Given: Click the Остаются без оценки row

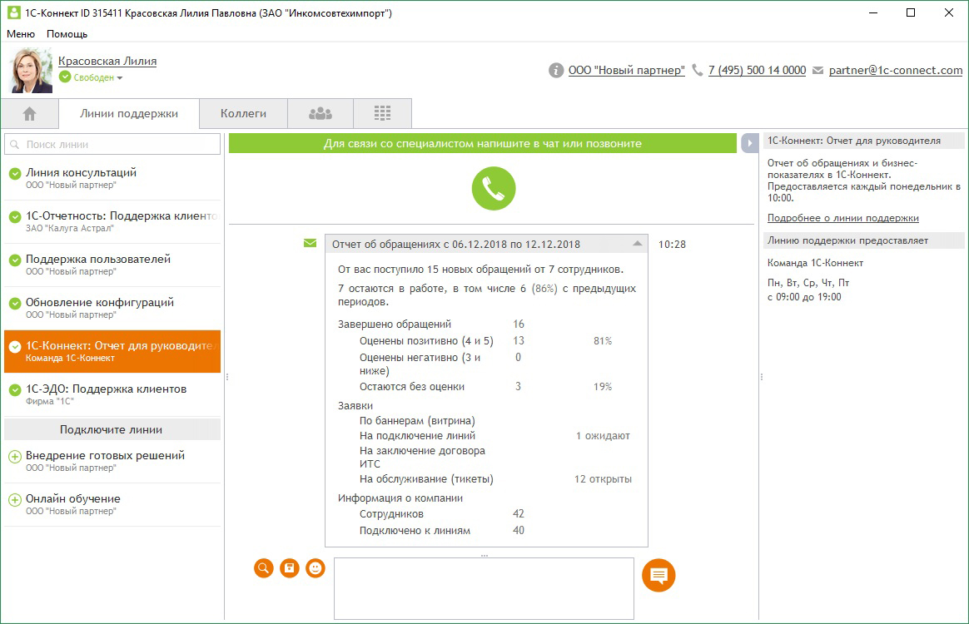Looking at the screenshot, I should [485, 386].
